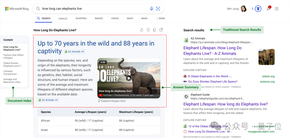Jump to Average and Maximum Lifespan section
The height and width of the screenshot is (138, 291).
13,81
